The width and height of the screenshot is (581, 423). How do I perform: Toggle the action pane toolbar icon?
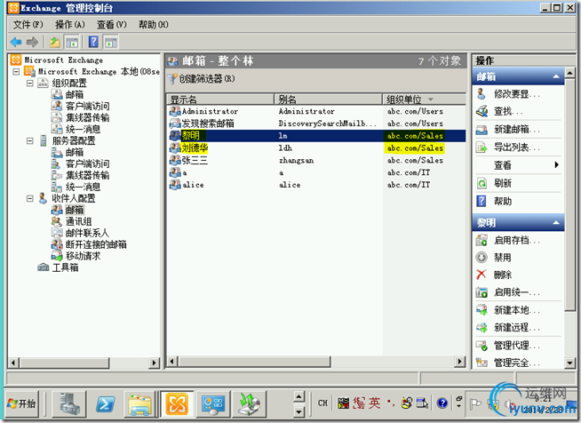click(111, 43)
